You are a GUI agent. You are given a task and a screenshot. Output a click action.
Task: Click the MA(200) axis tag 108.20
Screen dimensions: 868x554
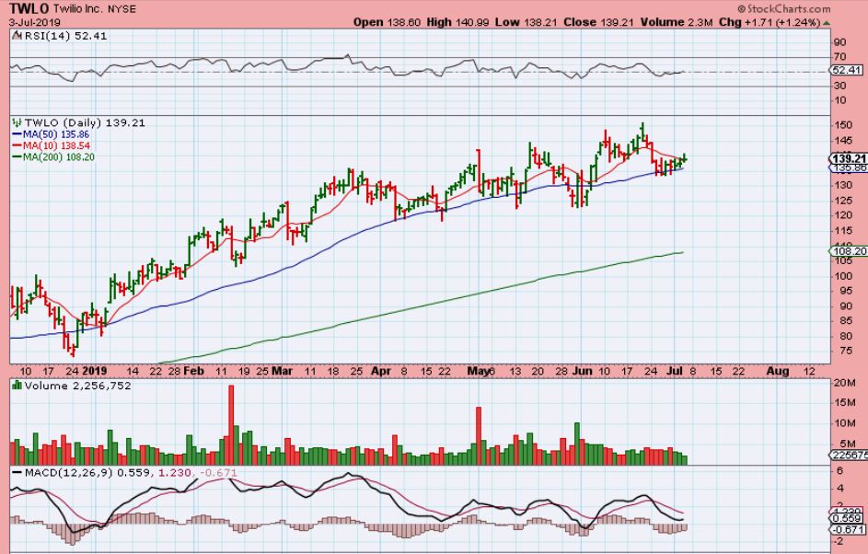[849, 251]
